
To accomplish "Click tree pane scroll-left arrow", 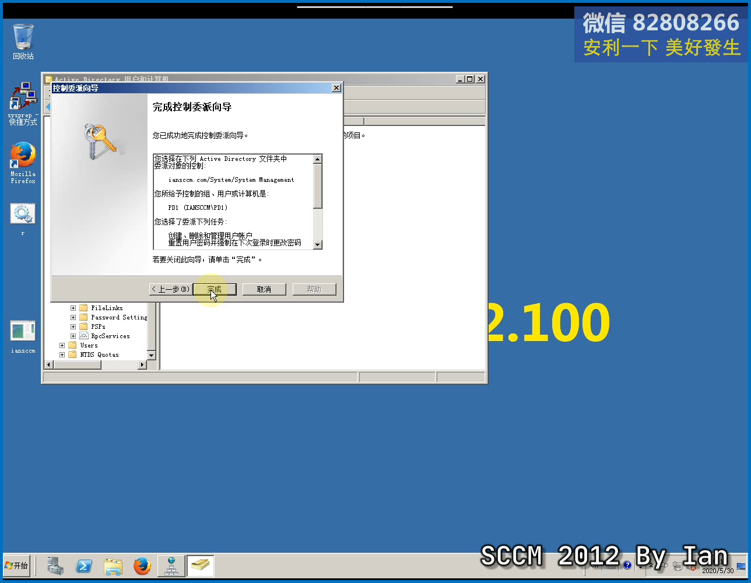I will (49, 364).
